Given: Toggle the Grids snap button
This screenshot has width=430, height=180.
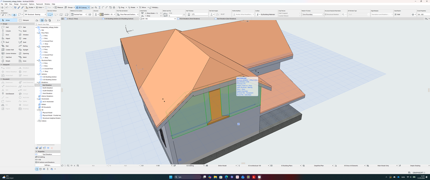Looking at the screenshot, I should 39,7.
